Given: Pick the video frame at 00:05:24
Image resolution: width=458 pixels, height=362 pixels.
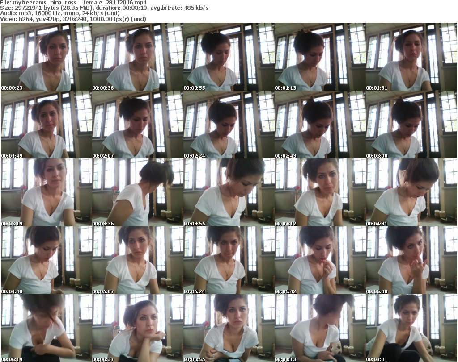Looking at the screenshot, I should 229,260.
